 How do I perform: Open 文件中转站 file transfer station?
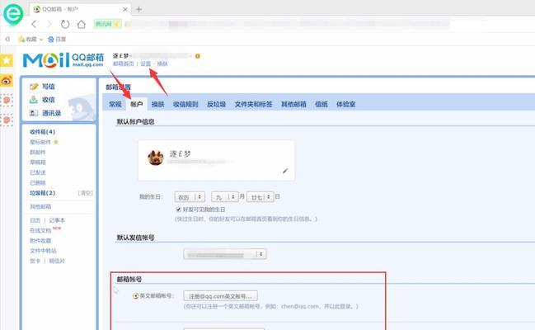tap(43, 251)
